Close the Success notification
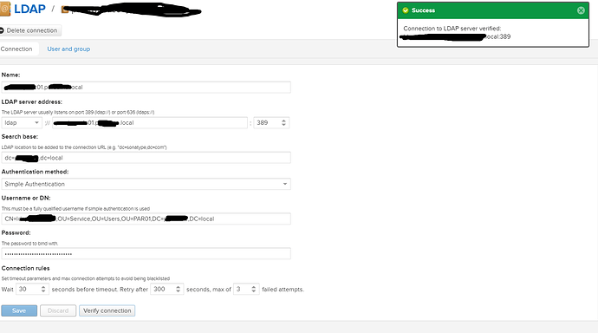Screen dimensions: 598x333 [581, 10]
